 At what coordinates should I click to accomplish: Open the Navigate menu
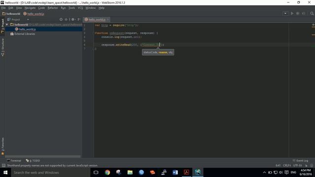tap(30, 8)
